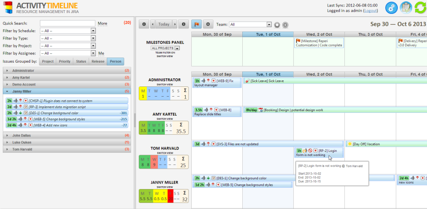Click the green refresh sync icon

[x=420, y=8]
